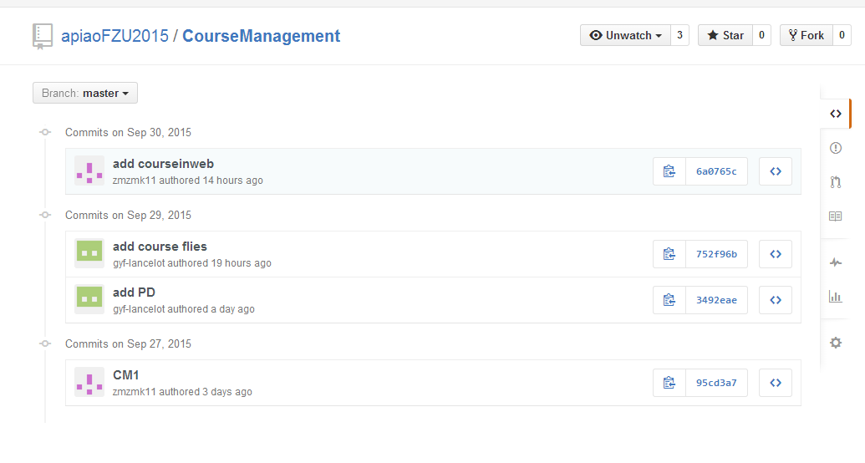Click zmzmk11 avatar on 'add courseinweb' commit
Image resolution: width=865 pixels, height=463 pixels.
pos(89,171)
